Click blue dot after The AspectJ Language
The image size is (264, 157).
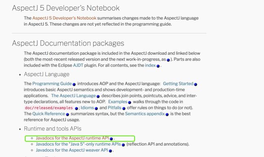[x=98, y=96]
